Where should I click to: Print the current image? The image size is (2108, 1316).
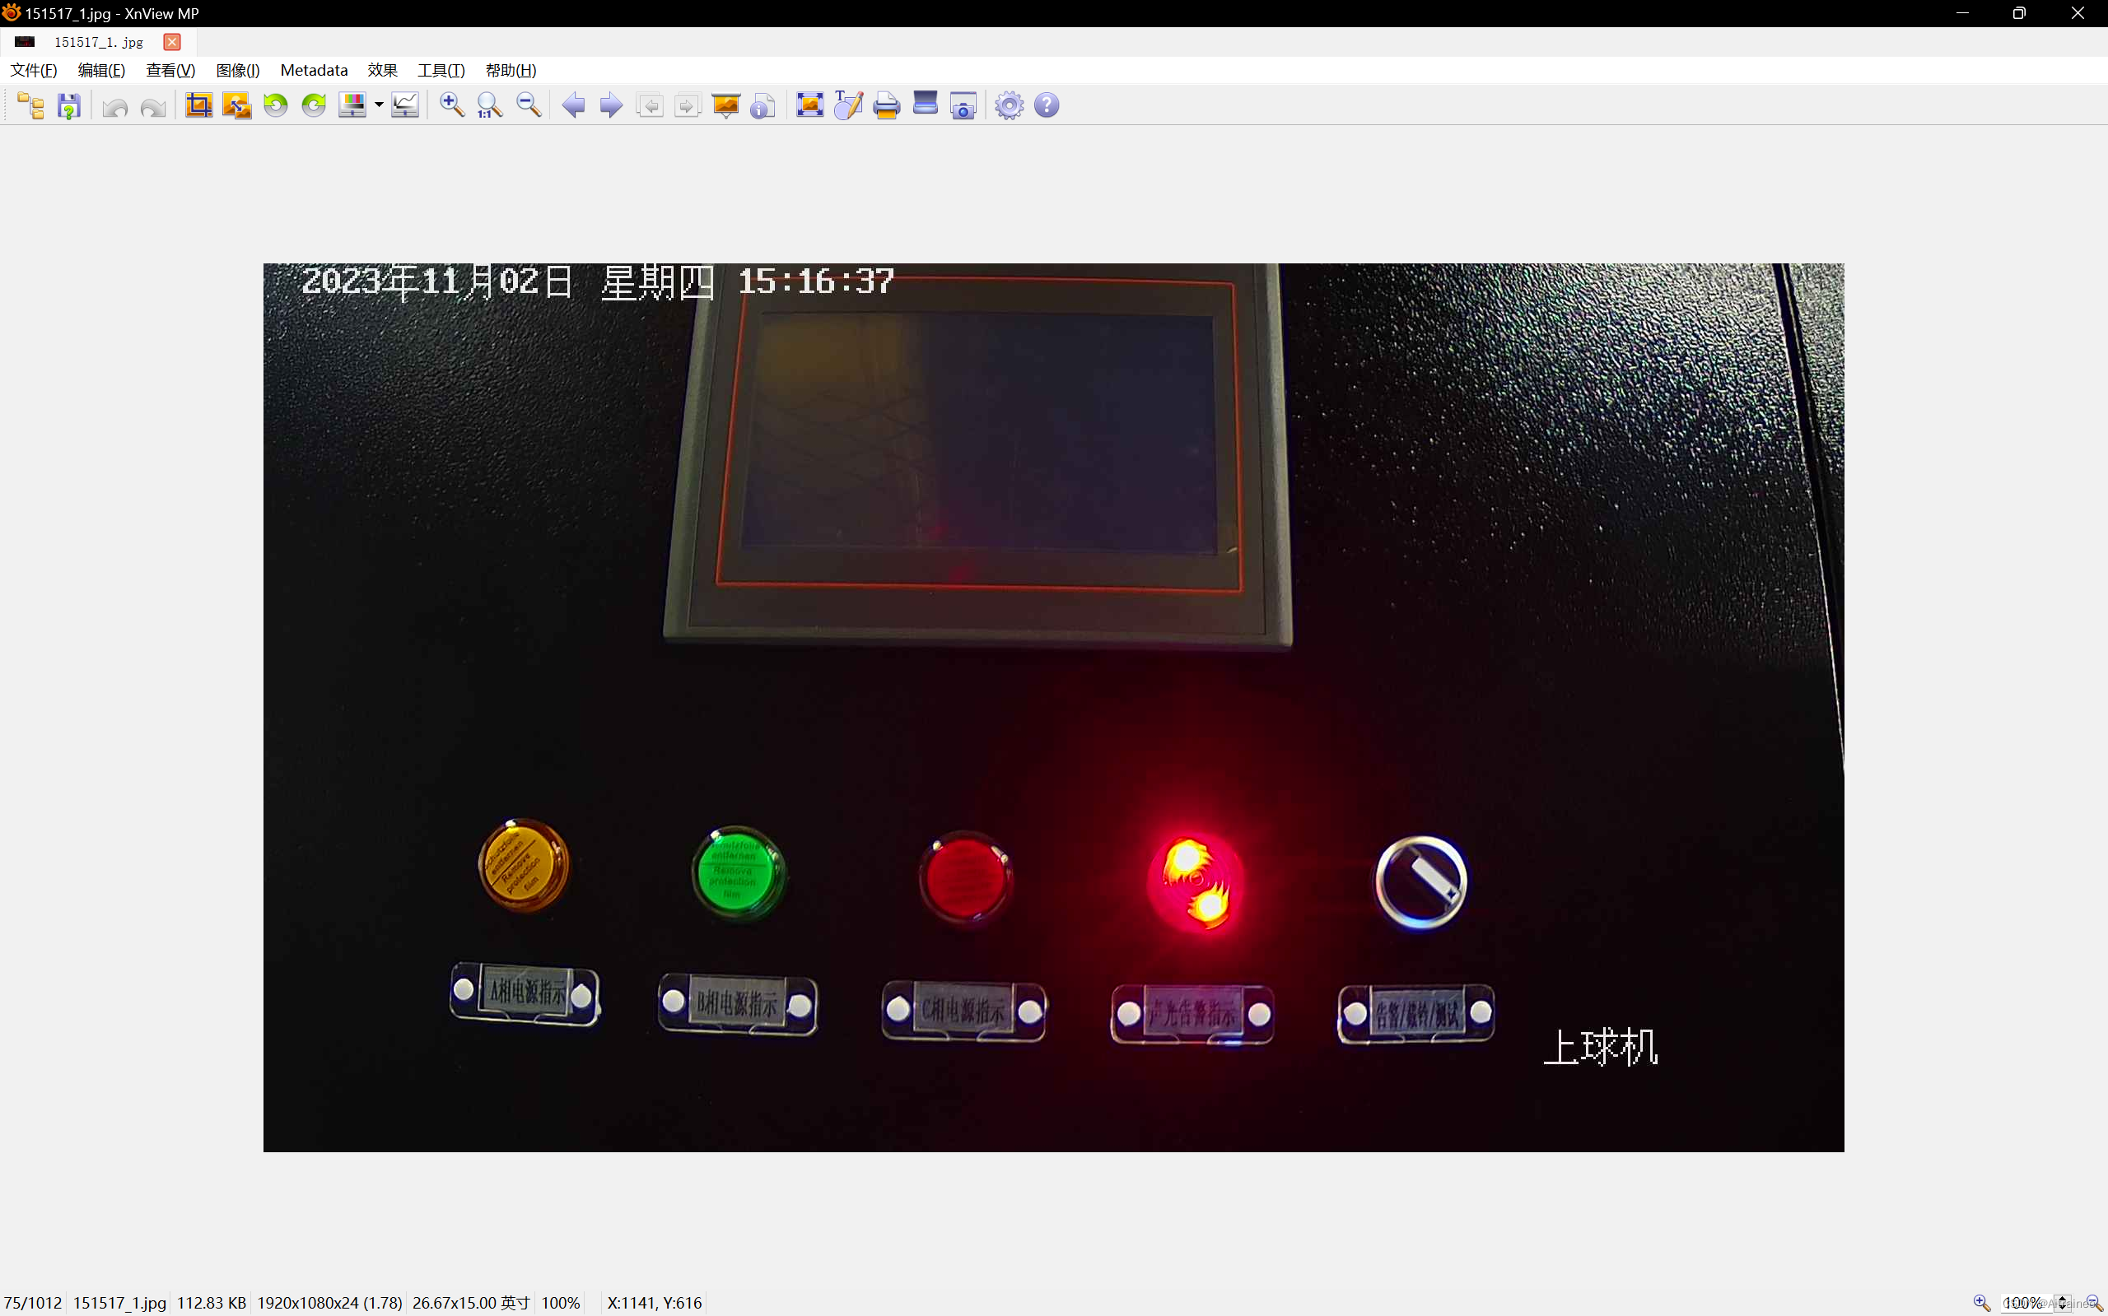pos(885,105)
